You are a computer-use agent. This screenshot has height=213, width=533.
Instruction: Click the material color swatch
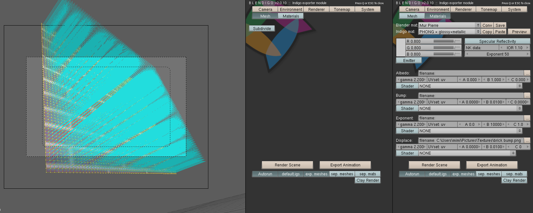[401, 48]
